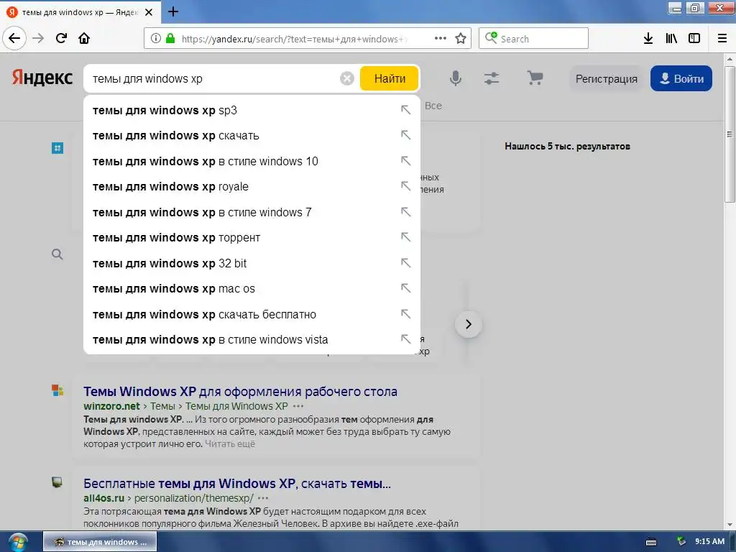This screenshot has width=736, height=552.
Task: Fill in suggestion 'royale' using its arrow
Action: 405,186
